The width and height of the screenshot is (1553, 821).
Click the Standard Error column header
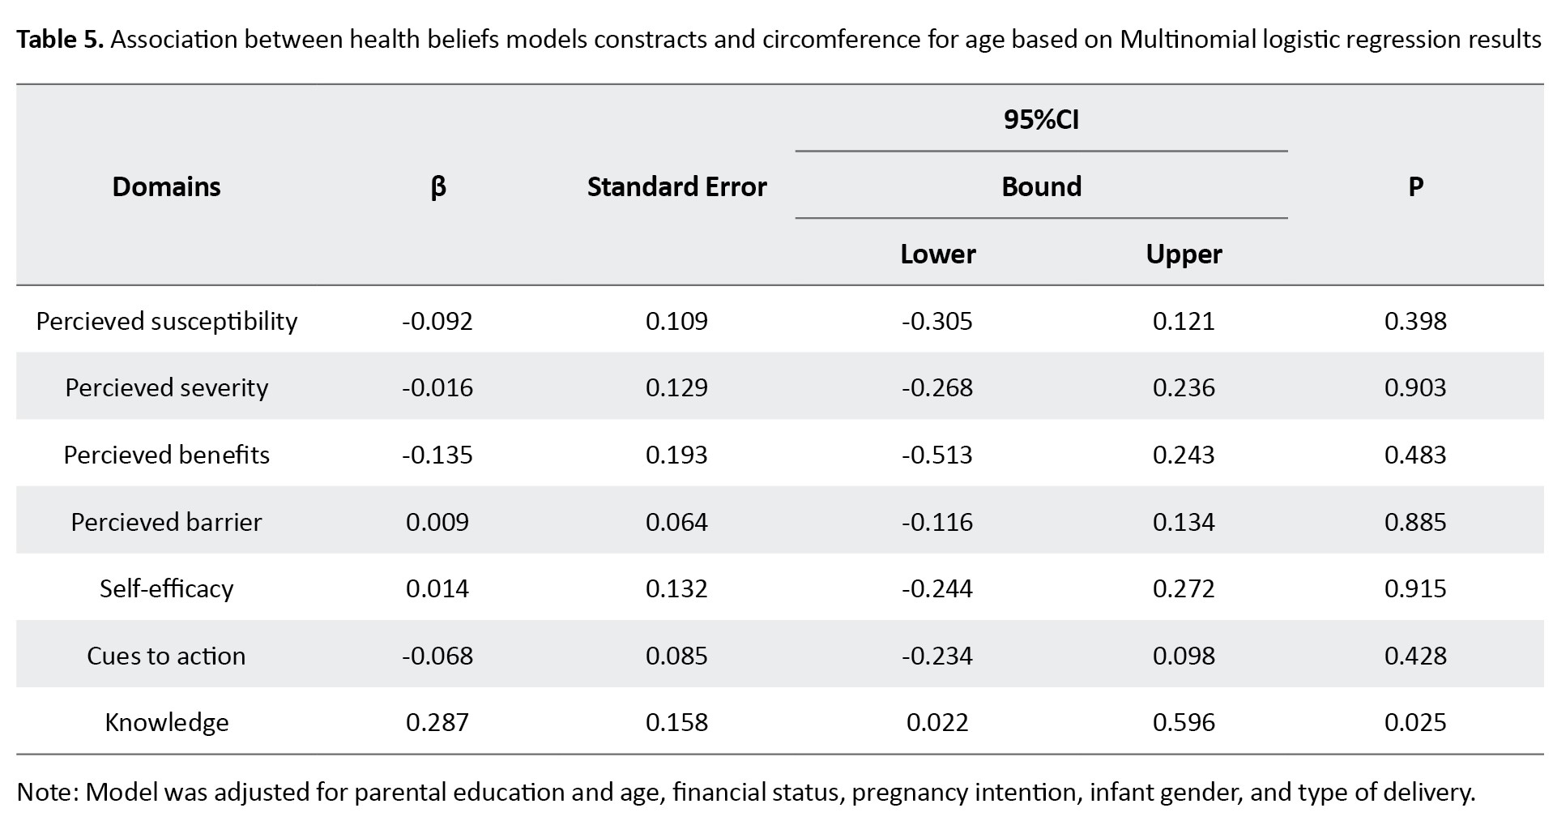point(676,186)
